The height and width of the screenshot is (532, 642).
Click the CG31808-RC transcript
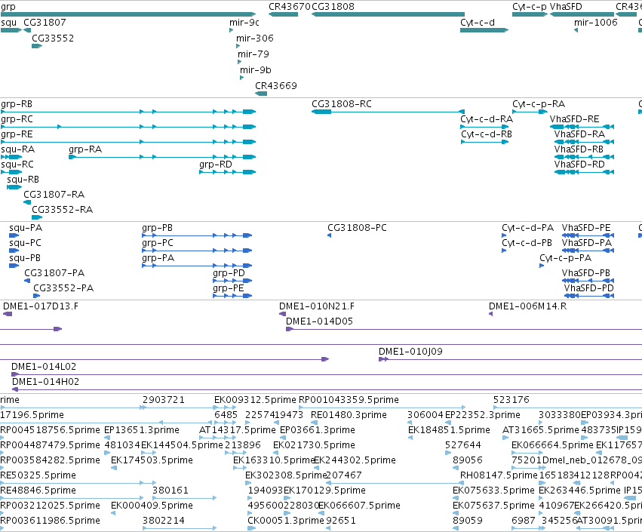(x=389, y=112)
